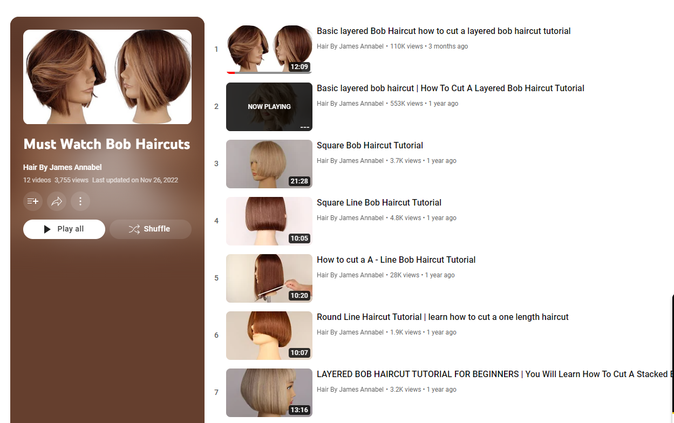
Task: Click channel name under video 7
Action: [350, 390]
